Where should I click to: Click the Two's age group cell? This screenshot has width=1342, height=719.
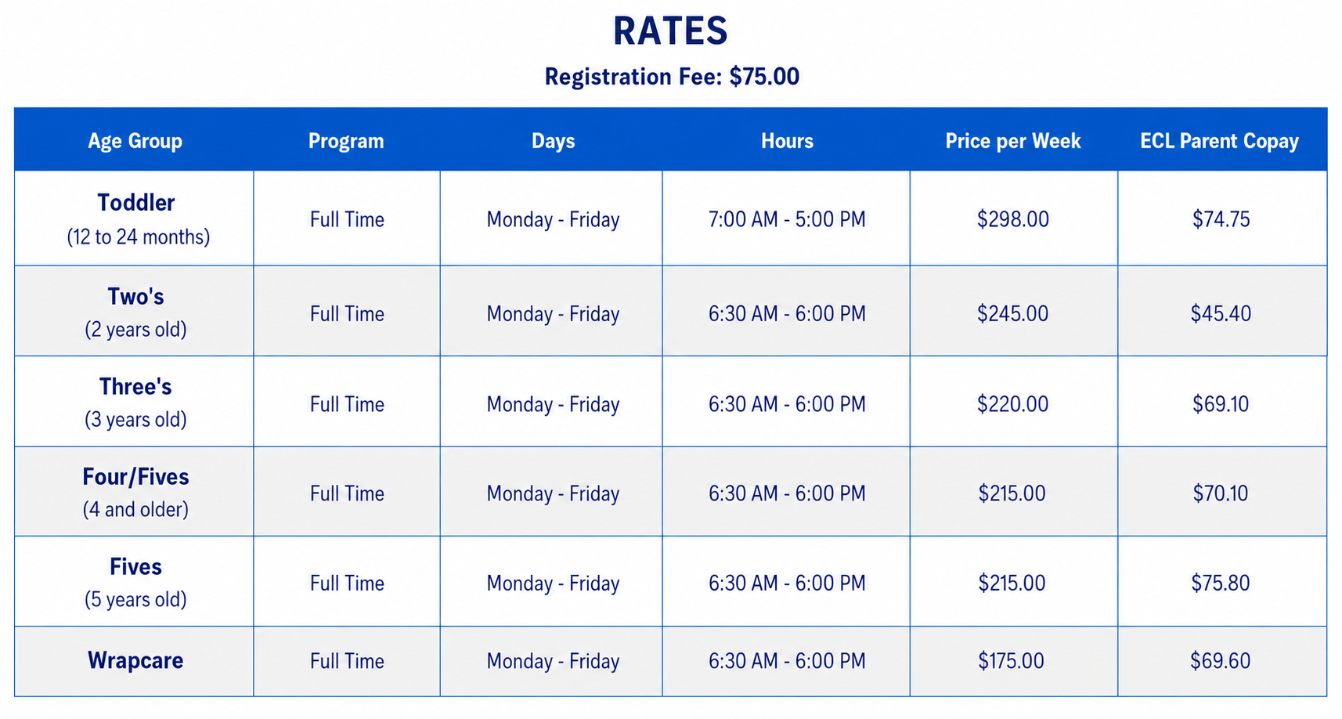coord(135,312)
